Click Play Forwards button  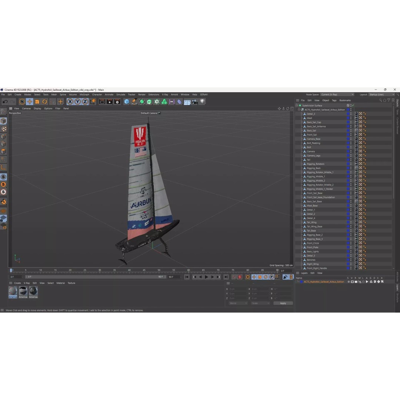206,277
